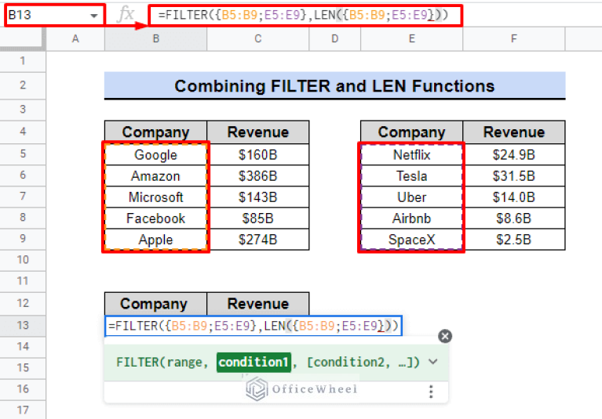Click the Name box showing B13
This screenshot has width=602, height=419.
pyautogui.click(x=54, y=16)
